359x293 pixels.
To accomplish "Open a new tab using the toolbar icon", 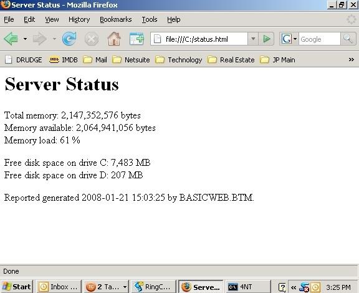I will pos(136,39).
